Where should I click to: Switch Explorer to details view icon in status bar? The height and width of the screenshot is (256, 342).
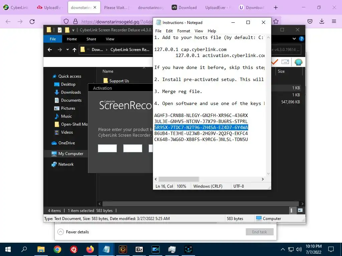(292, 210)
